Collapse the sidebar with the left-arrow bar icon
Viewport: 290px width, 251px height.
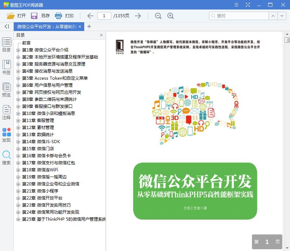point(7,26)
